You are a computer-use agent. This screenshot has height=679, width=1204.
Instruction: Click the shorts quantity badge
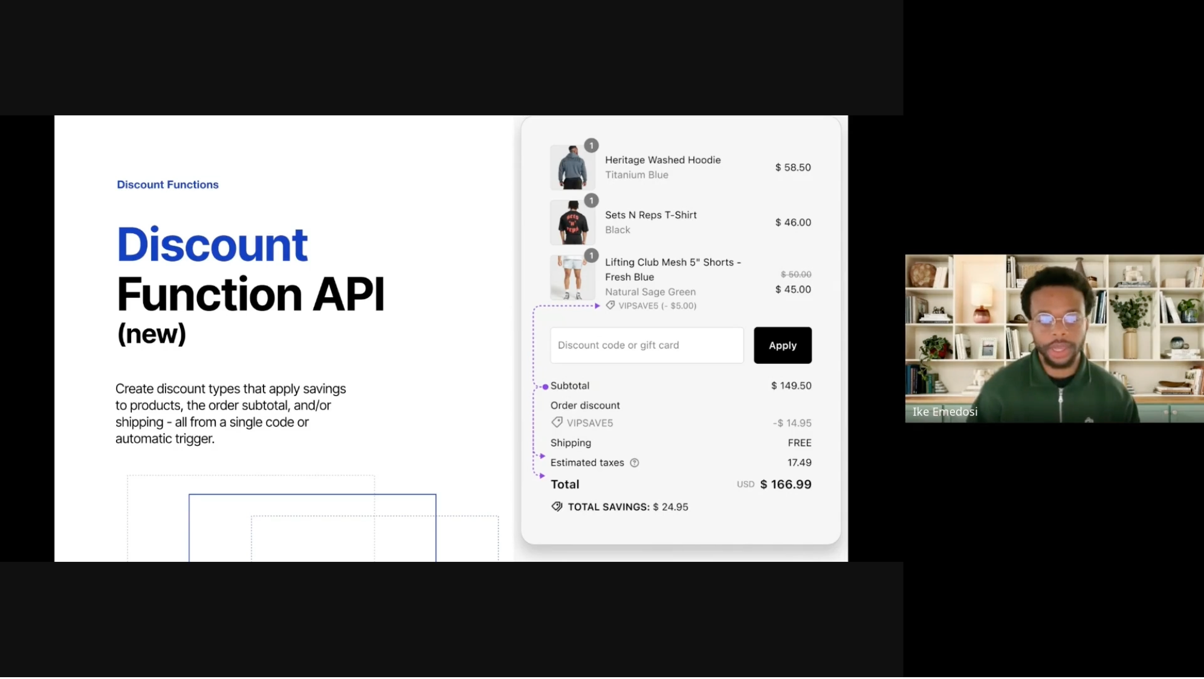pyautogui.click(x=591, y=256)
